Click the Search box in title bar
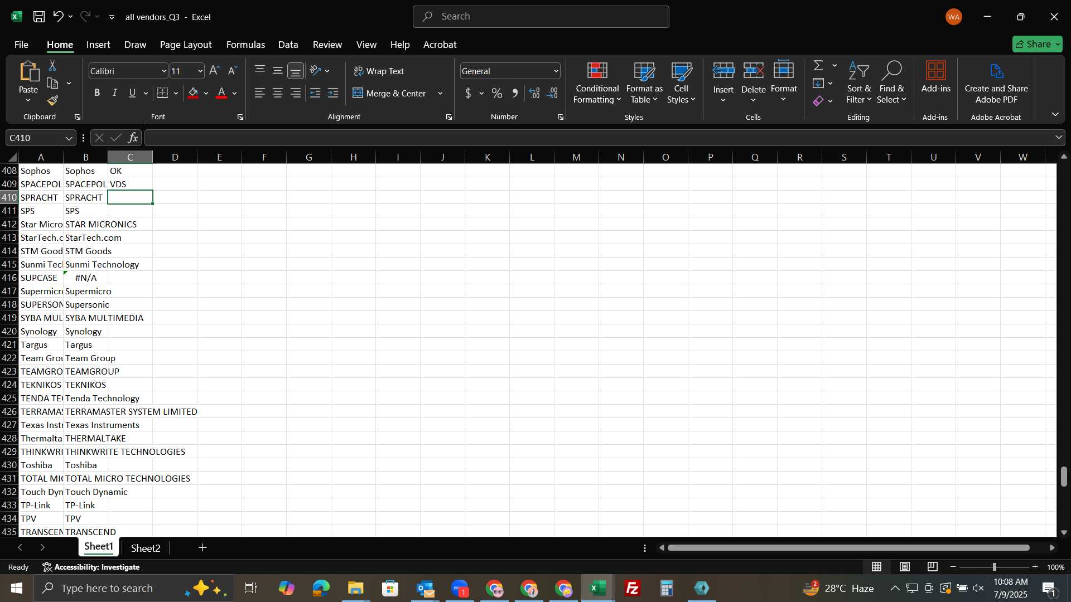The image size is (1071, 602). click(541, 17)
